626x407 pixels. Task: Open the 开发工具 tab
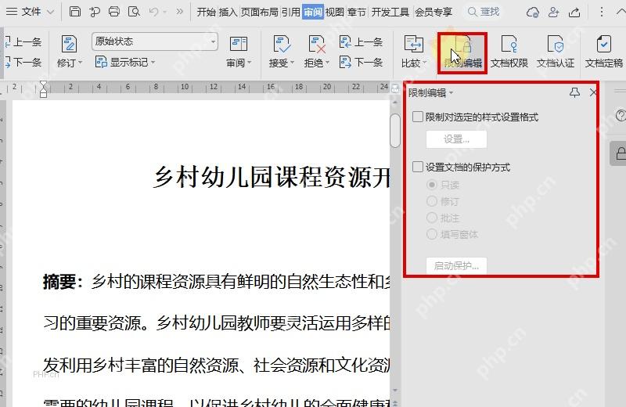click(x=390, y=12)
